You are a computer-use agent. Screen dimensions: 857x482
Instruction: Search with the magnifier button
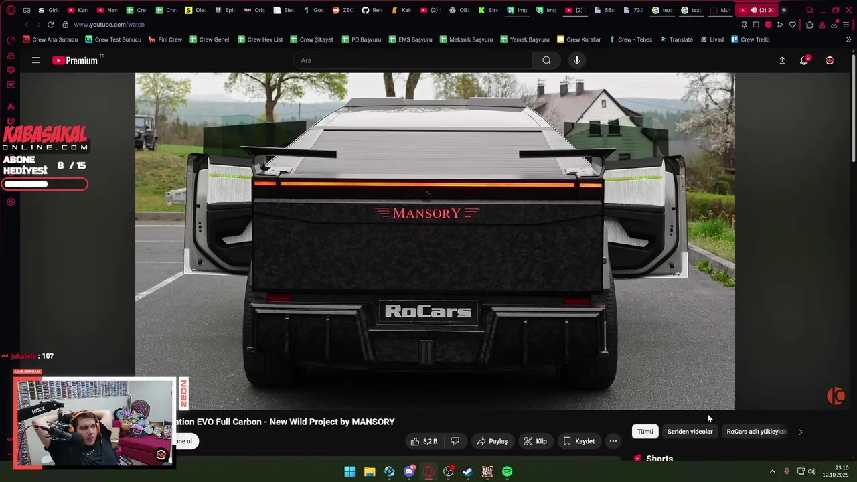coord(546,60)
